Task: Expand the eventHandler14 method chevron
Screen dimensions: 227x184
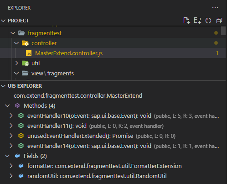Action: pos(11,146)
